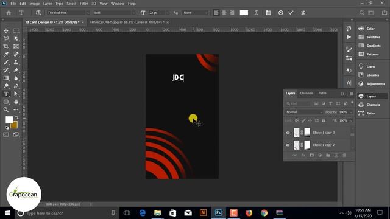Open the Adjustments panel button

click(x=372, y=84)
